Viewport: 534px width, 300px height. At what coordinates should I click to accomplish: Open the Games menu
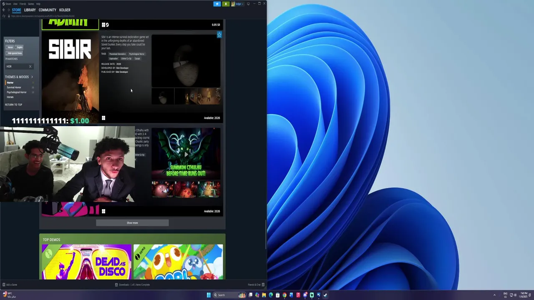tap(31, 4)
